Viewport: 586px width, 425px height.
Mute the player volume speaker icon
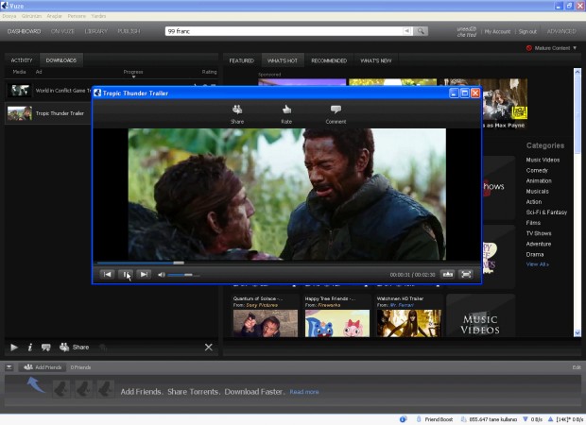coord(162,275)
